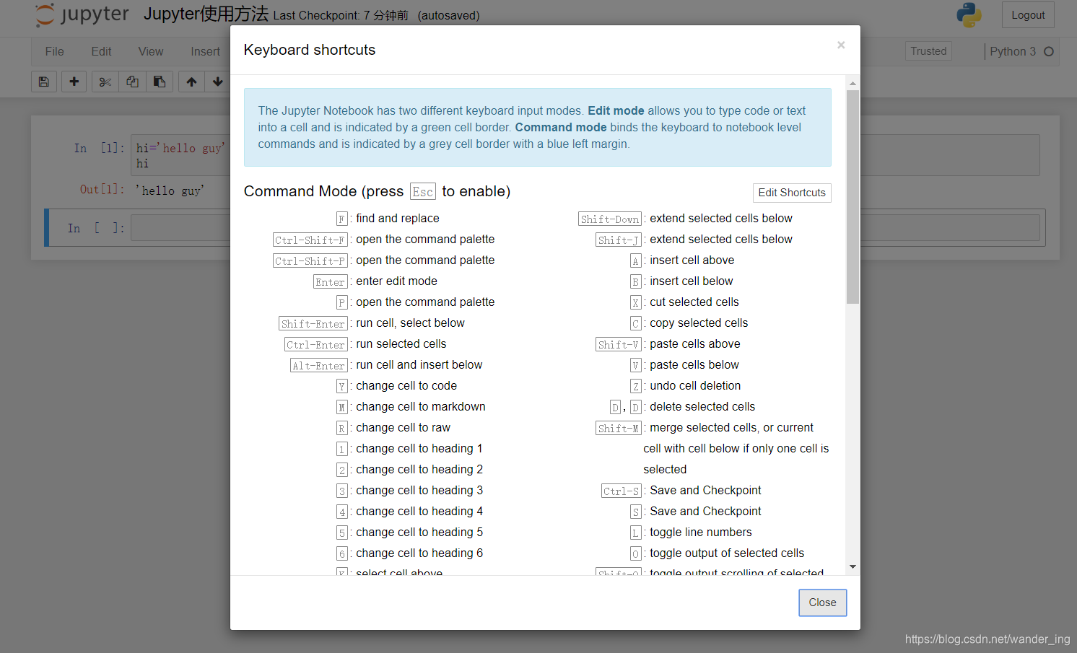Screen dimensions: 1077x653
Task: Click the dialog scrollbar up arrow
Action: tap(853, 84)
